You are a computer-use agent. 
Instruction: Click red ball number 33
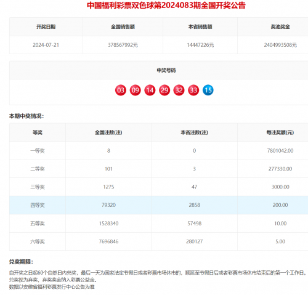193,90
